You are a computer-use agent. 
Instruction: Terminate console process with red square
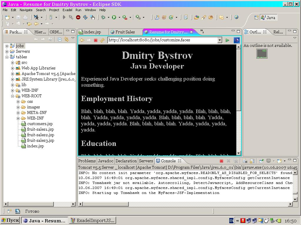pos(221,161)
